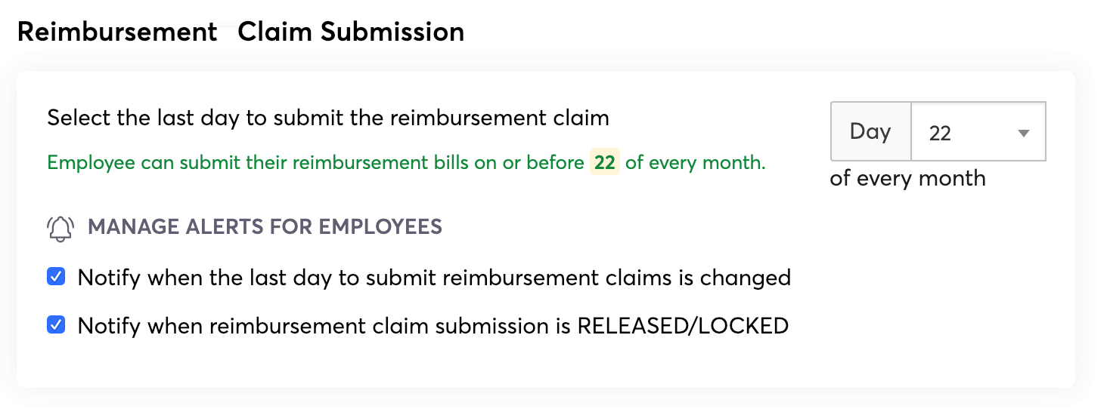Click the MANAGE ALERTS FOR EMPLOYEES heading
The image size is (1107, 415).
(265, 226)
